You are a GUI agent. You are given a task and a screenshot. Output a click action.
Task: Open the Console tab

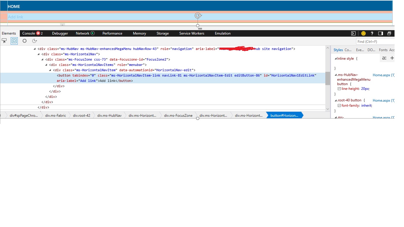pos(33,33)
